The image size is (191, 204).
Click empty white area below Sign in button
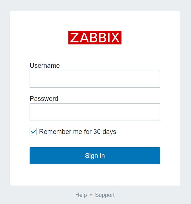point(95,175)
